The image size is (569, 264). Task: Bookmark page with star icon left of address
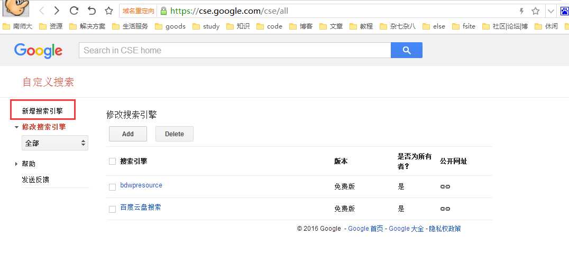pos(109,11)
